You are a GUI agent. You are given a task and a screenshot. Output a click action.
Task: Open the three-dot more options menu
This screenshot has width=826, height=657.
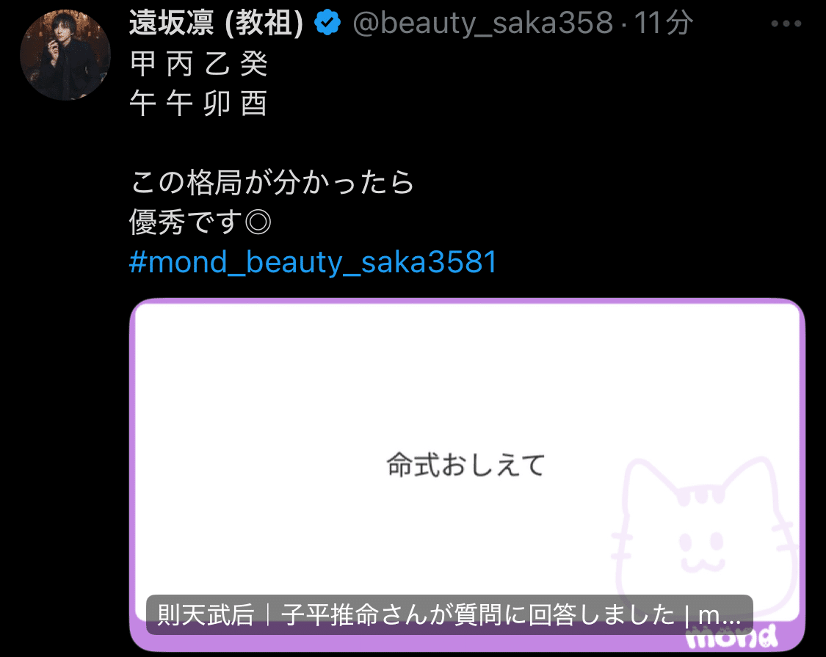(x=786, y=23)
